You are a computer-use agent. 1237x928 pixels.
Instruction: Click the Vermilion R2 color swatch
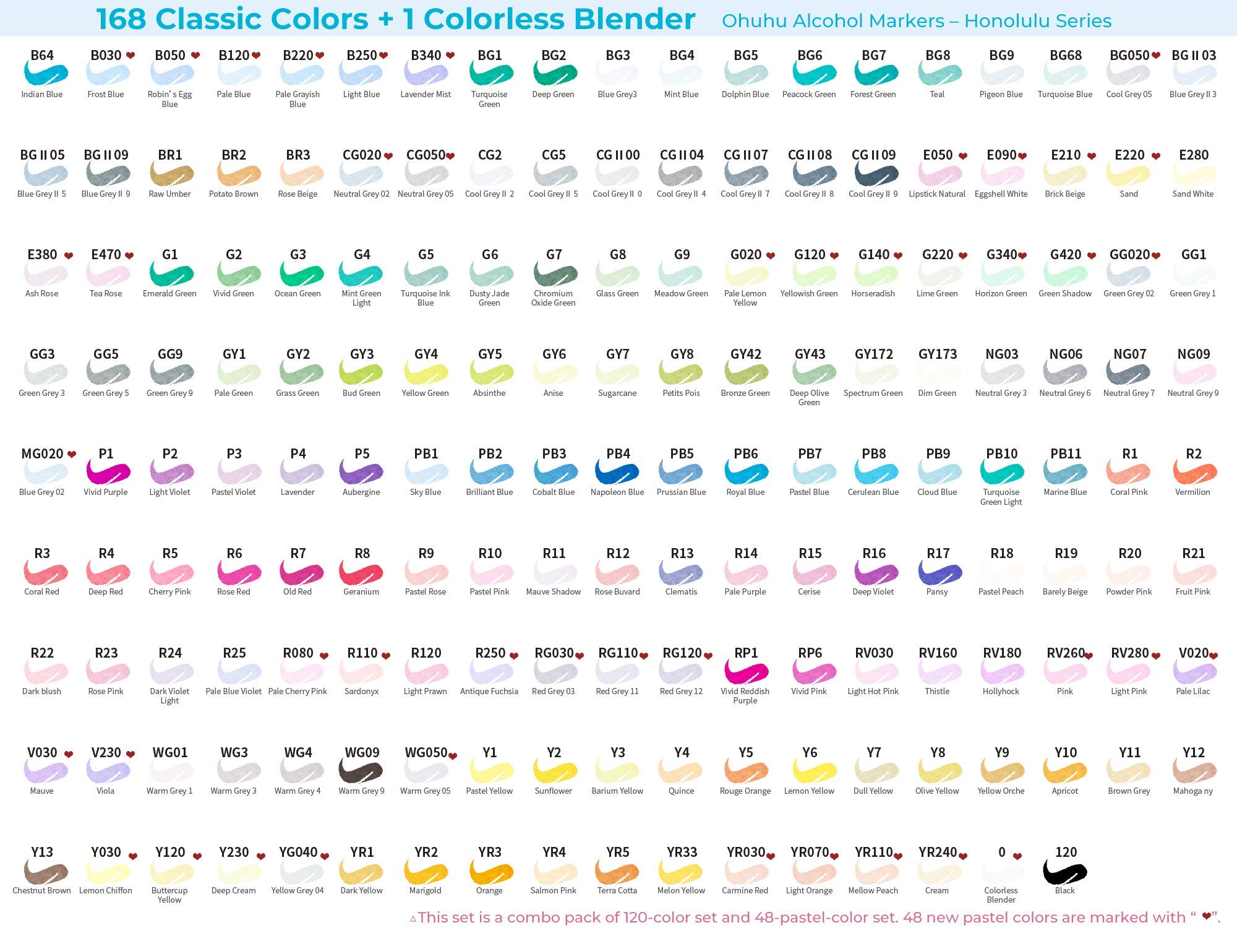[1194, 473]
